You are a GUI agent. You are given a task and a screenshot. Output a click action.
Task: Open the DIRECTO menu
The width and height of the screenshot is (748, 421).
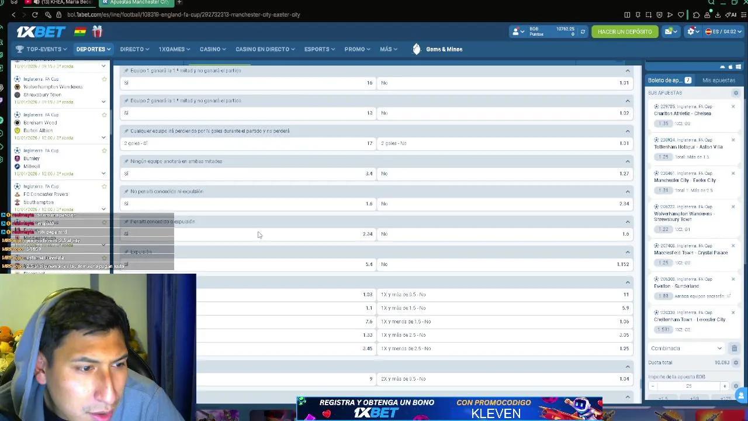(134, 49)
